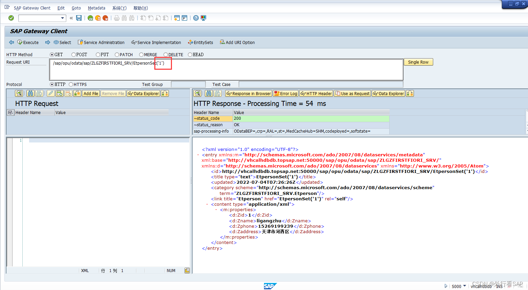Open the Edit menu

tap(61, 8)
